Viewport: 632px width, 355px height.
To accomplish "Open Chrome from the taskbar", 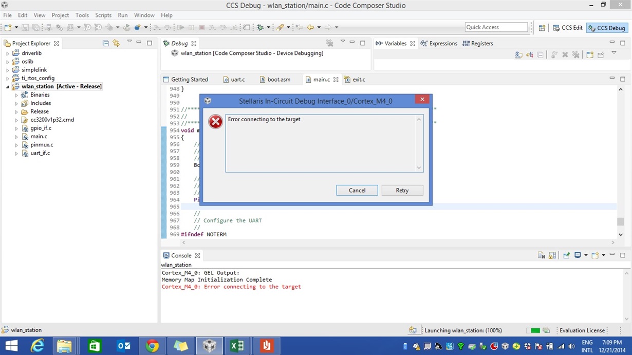I will point(152,346).
